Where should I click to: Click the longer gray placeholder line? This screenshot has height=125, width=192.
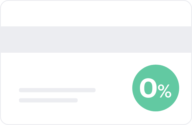click(57, 90)
